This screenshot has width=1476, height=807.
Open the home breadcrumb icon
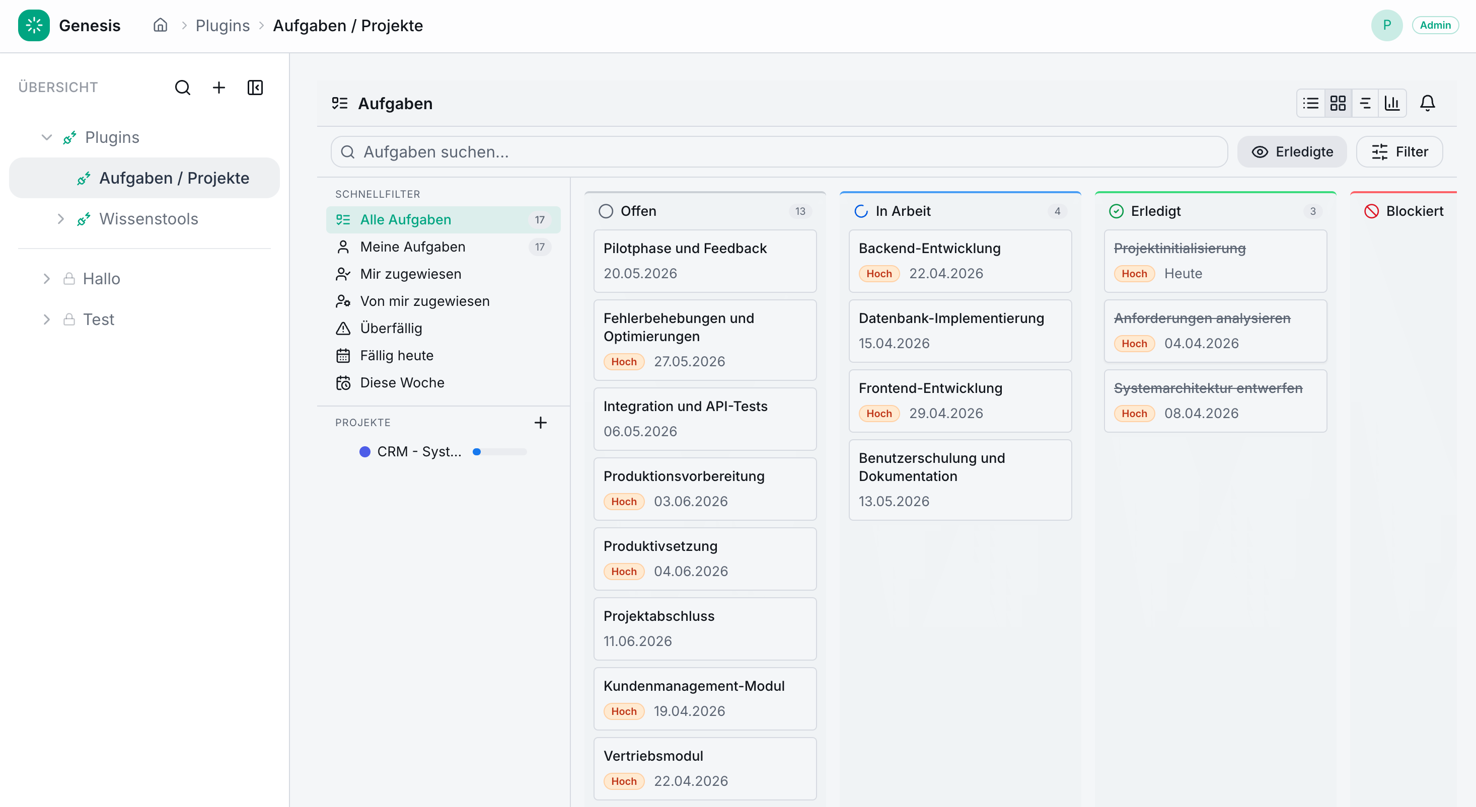160,25
